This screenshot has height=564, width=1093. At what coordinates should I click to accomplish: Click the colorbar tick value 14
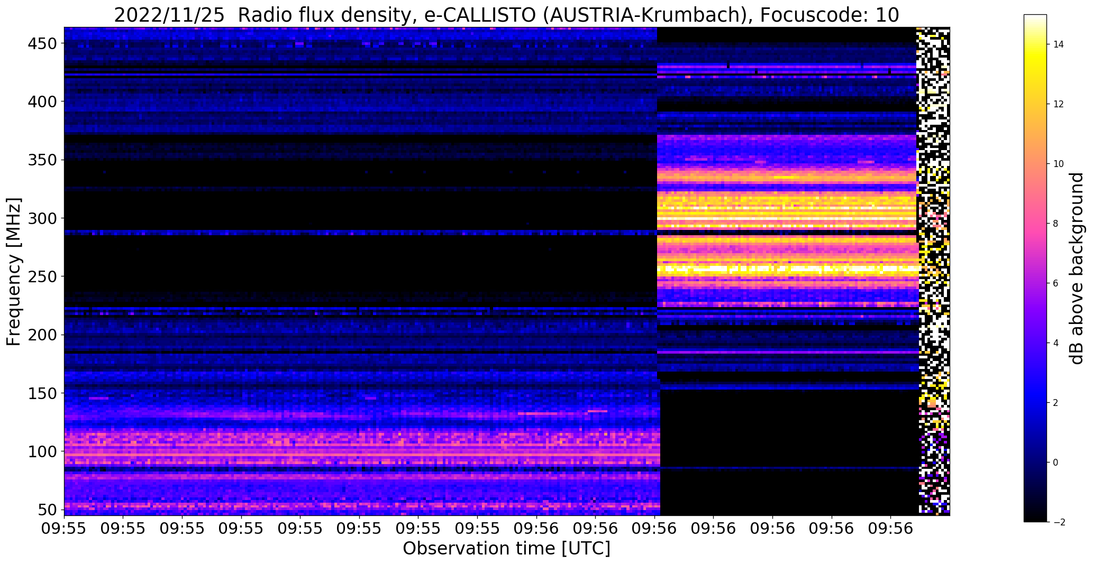[x=1059, y=44]
